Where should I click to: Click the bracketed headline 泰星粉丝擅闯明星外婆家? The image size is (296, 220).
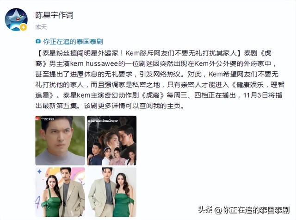(80, 53)
